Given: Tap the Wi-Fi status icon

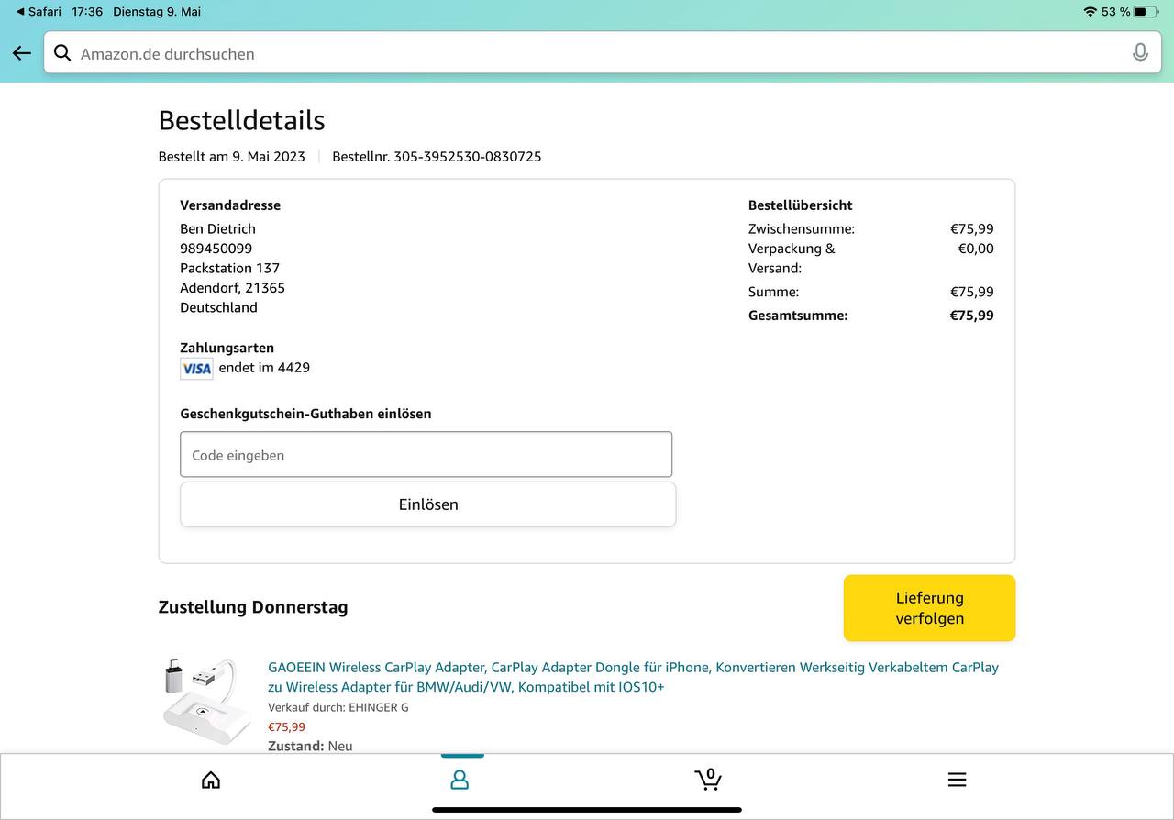Looking at the screenshot, I should [x=1090, y=12].
